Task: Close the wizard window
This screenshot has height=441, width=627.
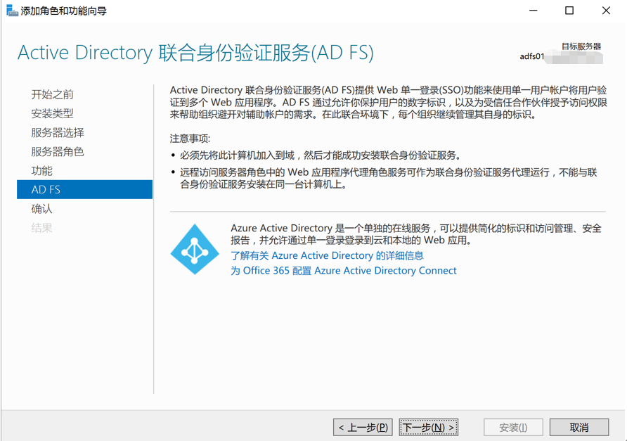Action: [x=606, y=11]
